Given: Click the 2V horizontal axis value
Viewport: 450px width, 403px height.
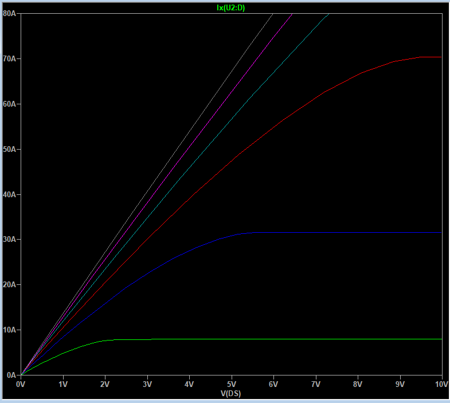Looking at the screenshot, I should coord(105,384).
